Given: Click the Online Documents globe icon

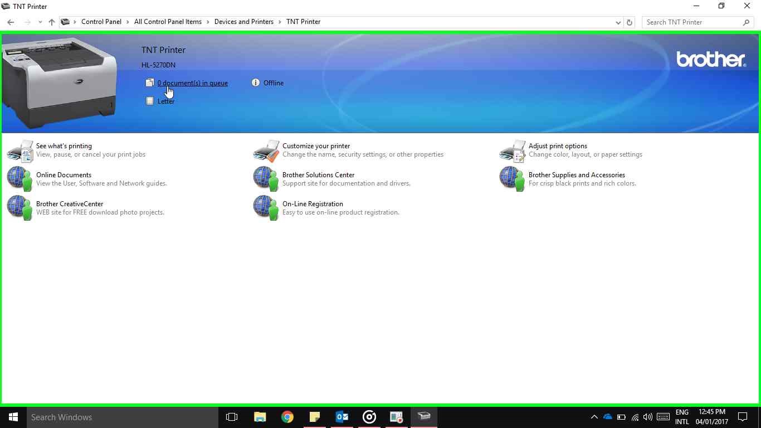Looking at the screenshot, I should (20, 179).
